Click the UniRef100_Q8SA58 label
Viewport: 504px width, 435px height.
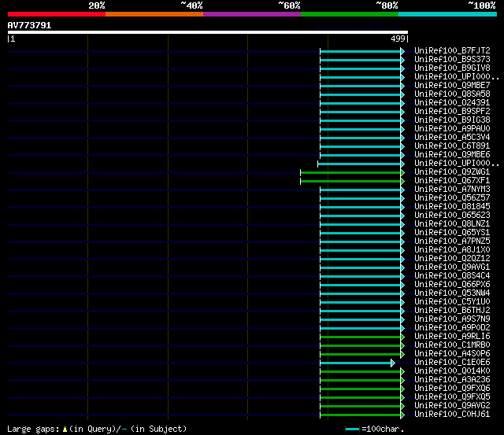tap(452, 94)
